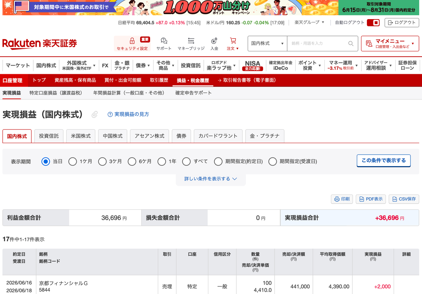
Task: Select 期間指定(約定日) radio
Action: [x=218, y=162]
